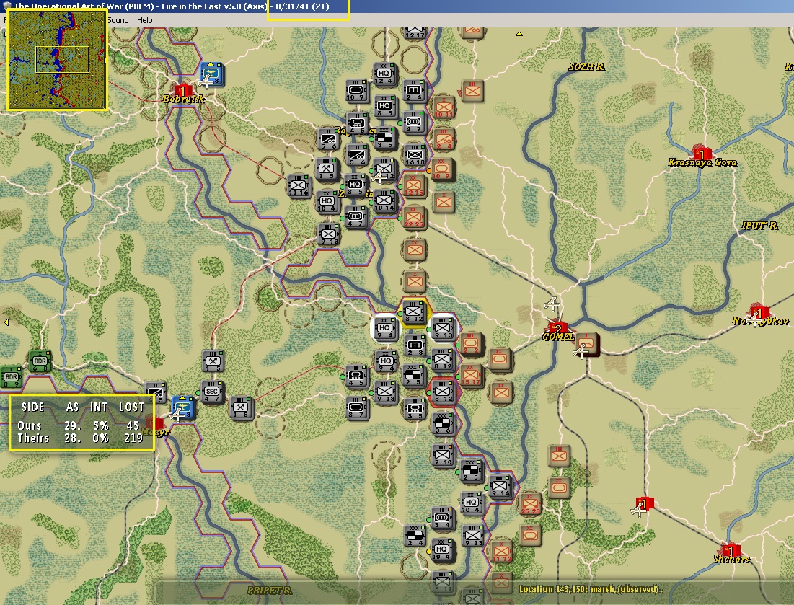Viewport: 794px width, 605px height.
Task: Select the German gray armor regiment 10-9
Action: [356, 90]
